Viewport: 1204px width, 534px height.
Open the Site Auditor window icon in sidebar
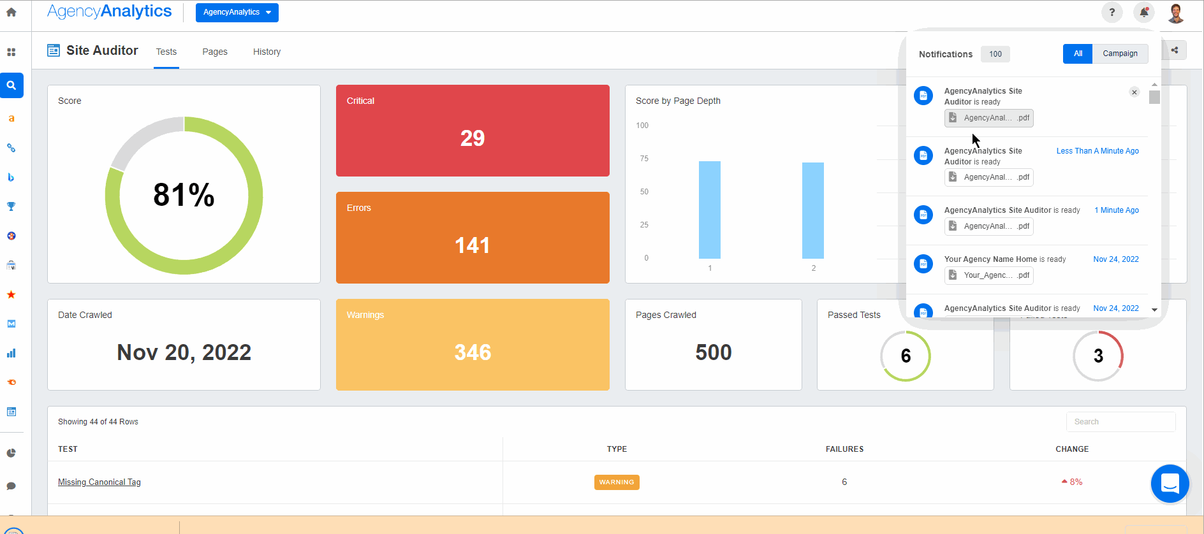pos(11,412)
